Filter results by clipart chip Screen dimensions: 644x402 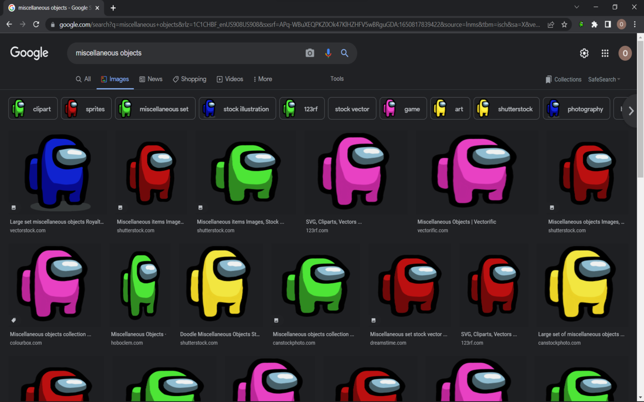(33, 109)
